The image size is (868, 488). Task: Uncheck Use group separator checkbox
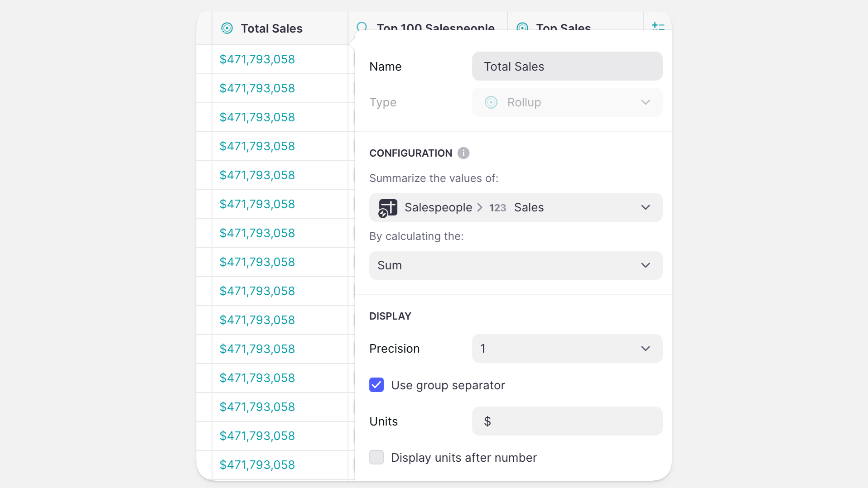(x=376, y=385)
